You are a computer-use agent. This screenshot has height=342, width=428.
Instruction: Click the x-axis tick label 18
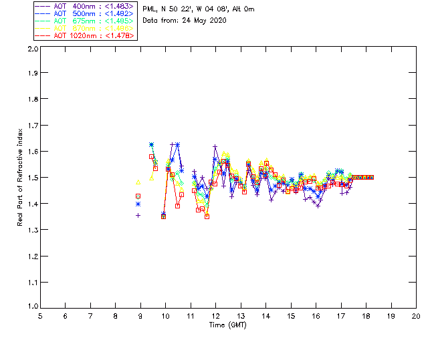click(x=366, y=317)
